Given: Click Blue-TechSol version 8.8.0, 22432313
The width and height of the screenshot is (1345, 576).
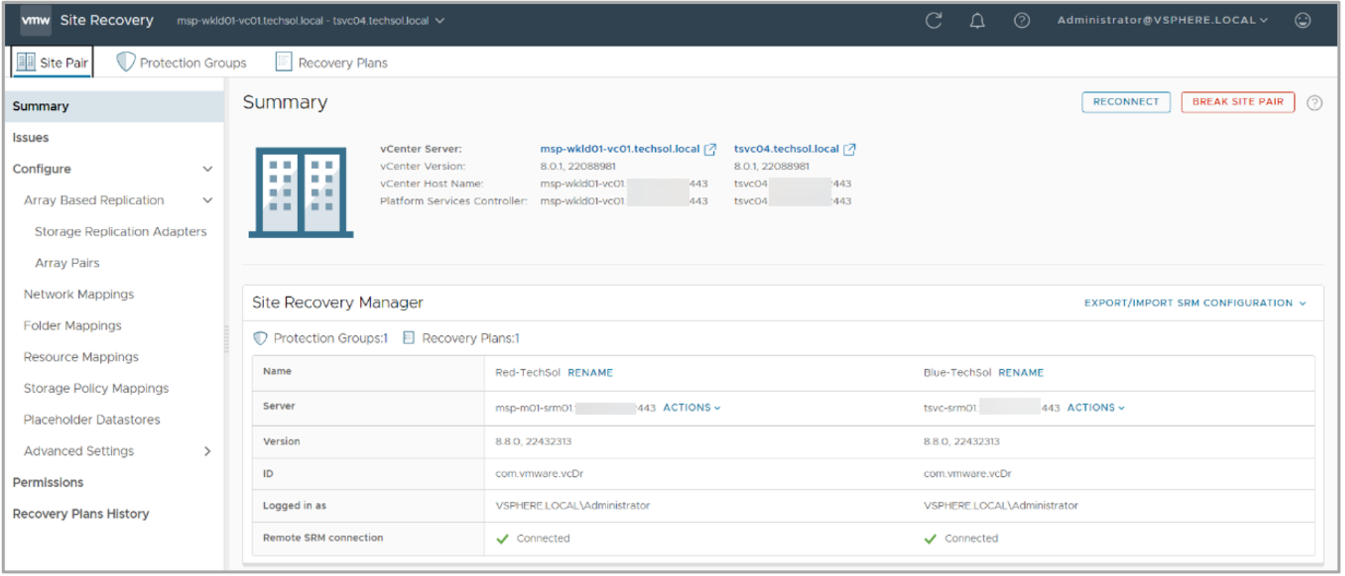Looking at the screenshot, I should (x=961, y=442).
